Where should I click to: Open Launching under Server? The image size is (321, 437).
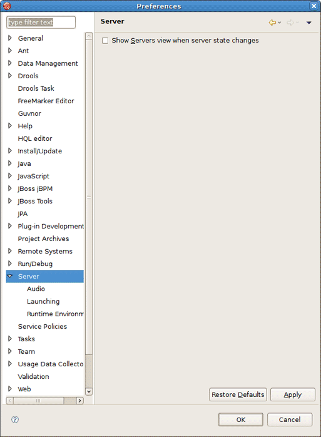(43, 301)
